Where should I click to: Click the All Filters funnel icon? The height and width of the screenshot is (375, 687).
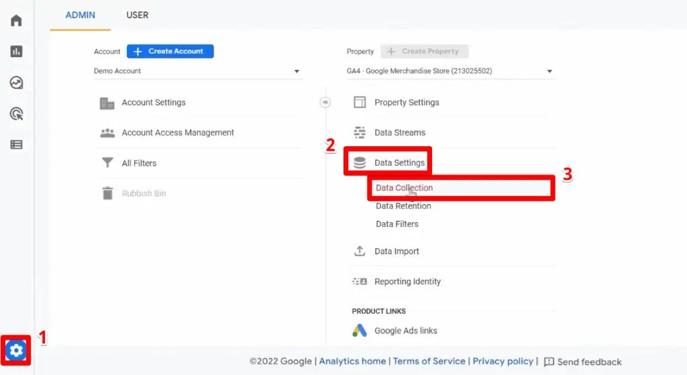tap(107, 163)
